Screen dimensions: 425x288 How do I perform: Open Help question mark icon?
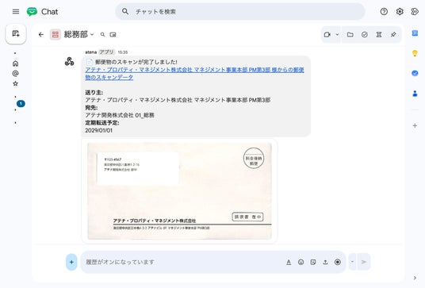pyautogui.click(x=384, y=11)
